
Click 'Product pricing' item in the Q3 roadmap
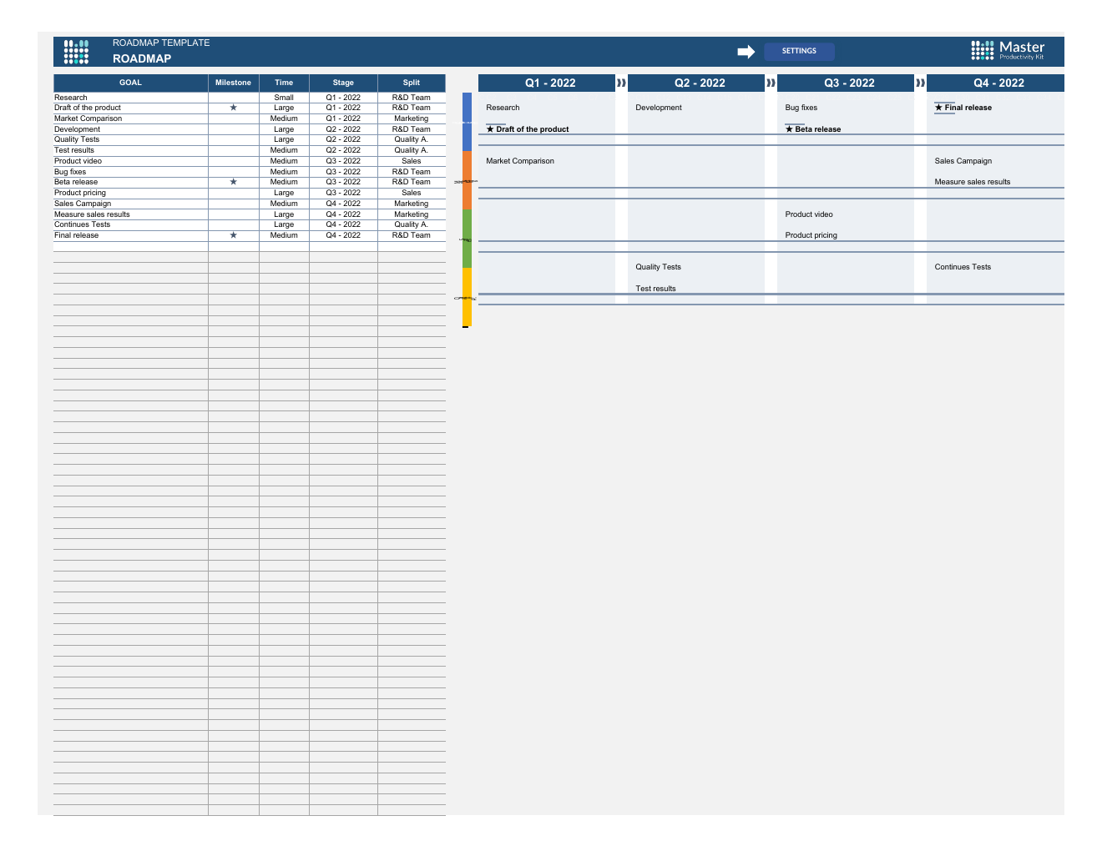(811, 235)
